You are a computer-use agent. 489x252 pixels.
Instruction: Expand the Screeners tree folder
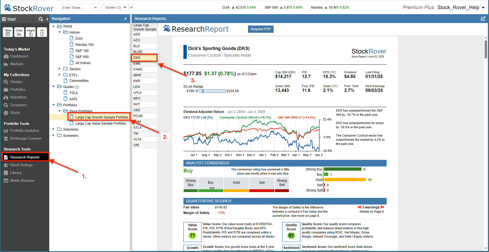click(53, 135)
